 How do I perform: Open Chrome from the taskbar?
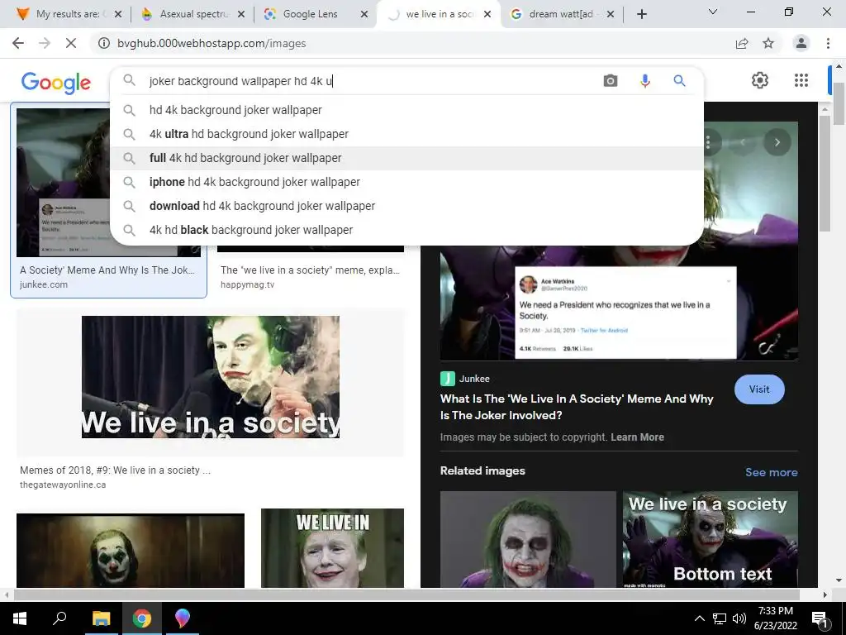(x=141, y=618)
